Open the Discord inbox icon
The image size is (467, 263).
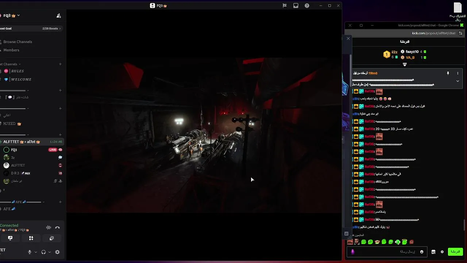(296, 5)
